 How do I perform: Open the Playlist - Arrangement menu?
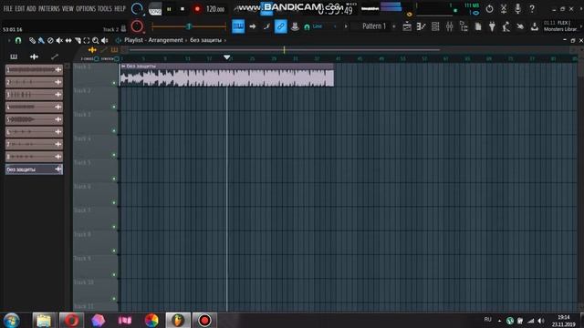[153, 40]
